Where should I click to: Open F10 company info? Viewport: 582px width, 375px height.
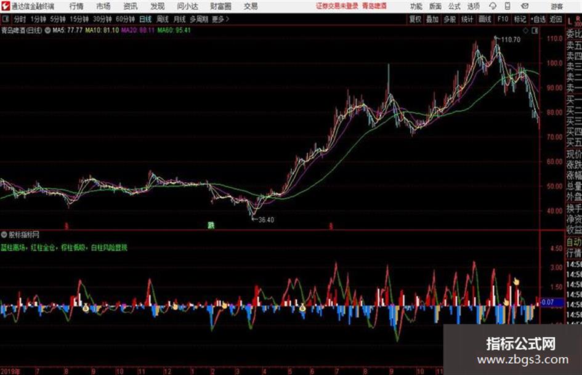503,19
